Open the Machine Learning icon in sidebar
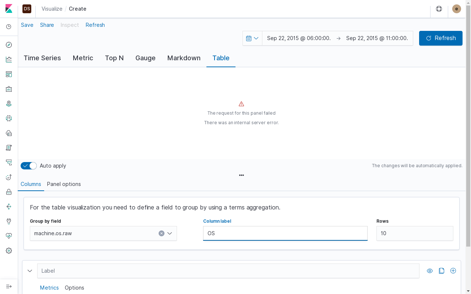 [8, 118]
